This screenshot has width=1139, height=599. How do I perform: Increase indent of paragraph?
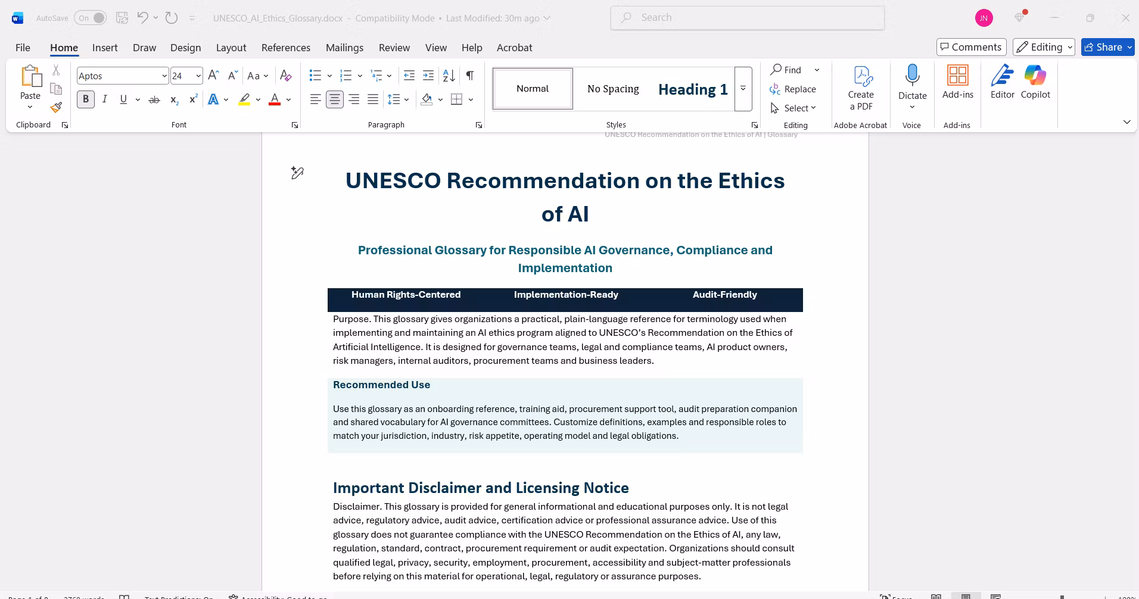(428, 76)
